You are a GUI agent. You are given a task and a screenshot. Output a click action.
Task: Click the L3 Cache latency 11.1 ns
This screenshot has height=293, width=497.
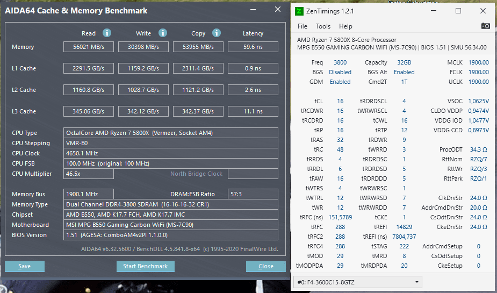(253, 111)
